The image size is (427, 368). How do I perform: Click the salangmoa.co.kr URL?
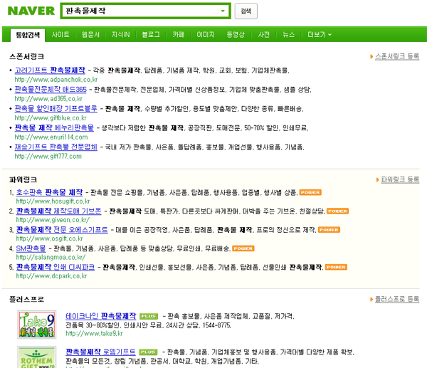pos(51,257)
